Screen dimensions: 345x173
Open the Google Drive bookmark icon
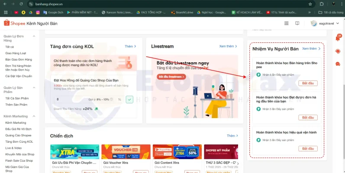click(x=31, y=13)
